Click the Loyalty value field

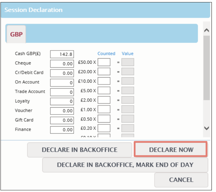62,101
